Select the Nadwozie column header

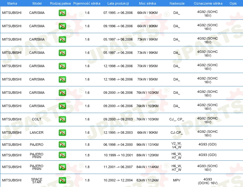click(x=177, y=3)
